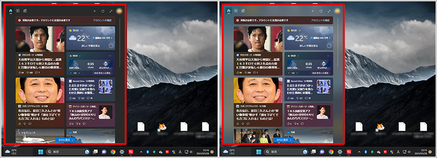437x158 pixels.
Task: Open Task View in right screenshot taskbar
Action: (x=313, y=152)
